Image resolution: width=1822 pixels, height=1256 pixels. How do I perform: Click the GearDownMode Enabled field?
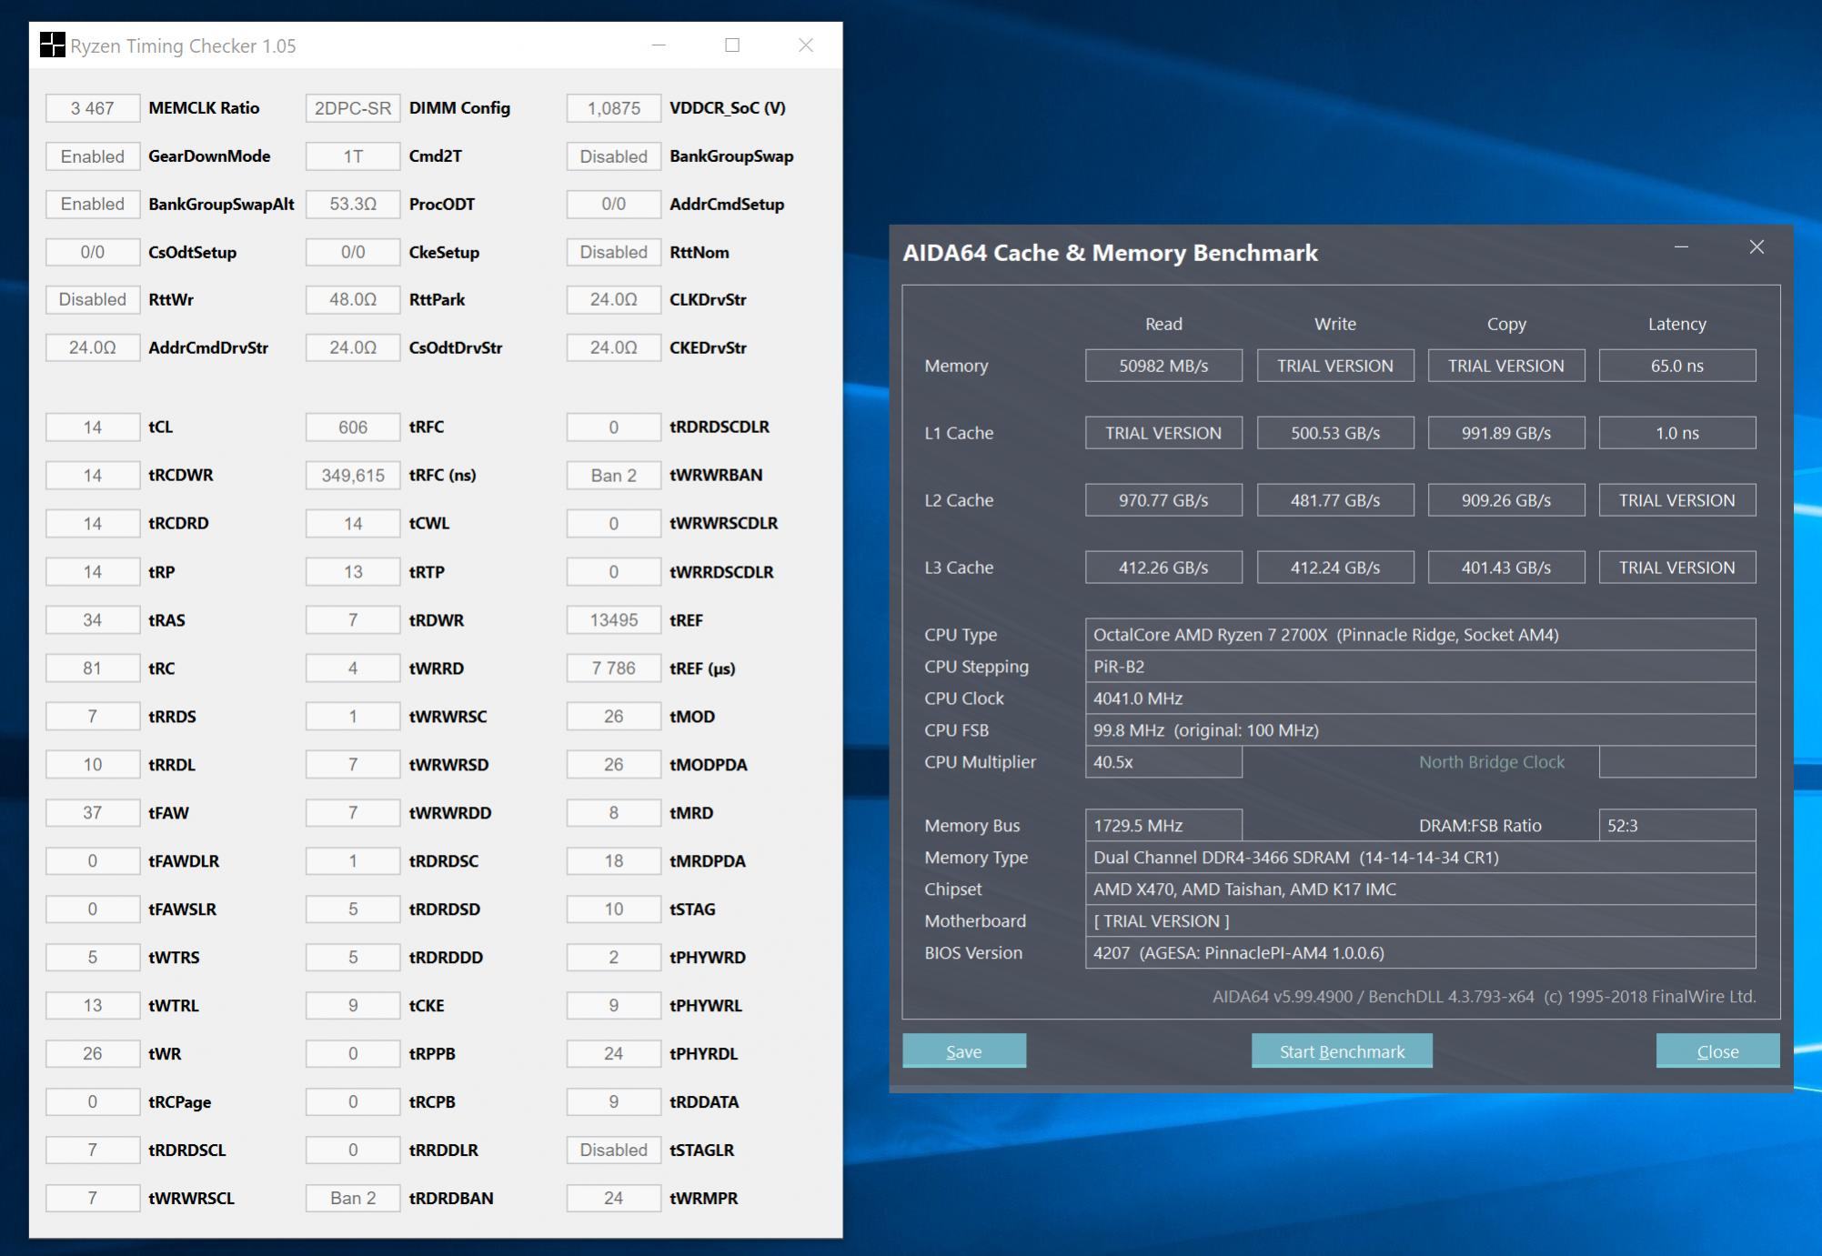point(93,156)
